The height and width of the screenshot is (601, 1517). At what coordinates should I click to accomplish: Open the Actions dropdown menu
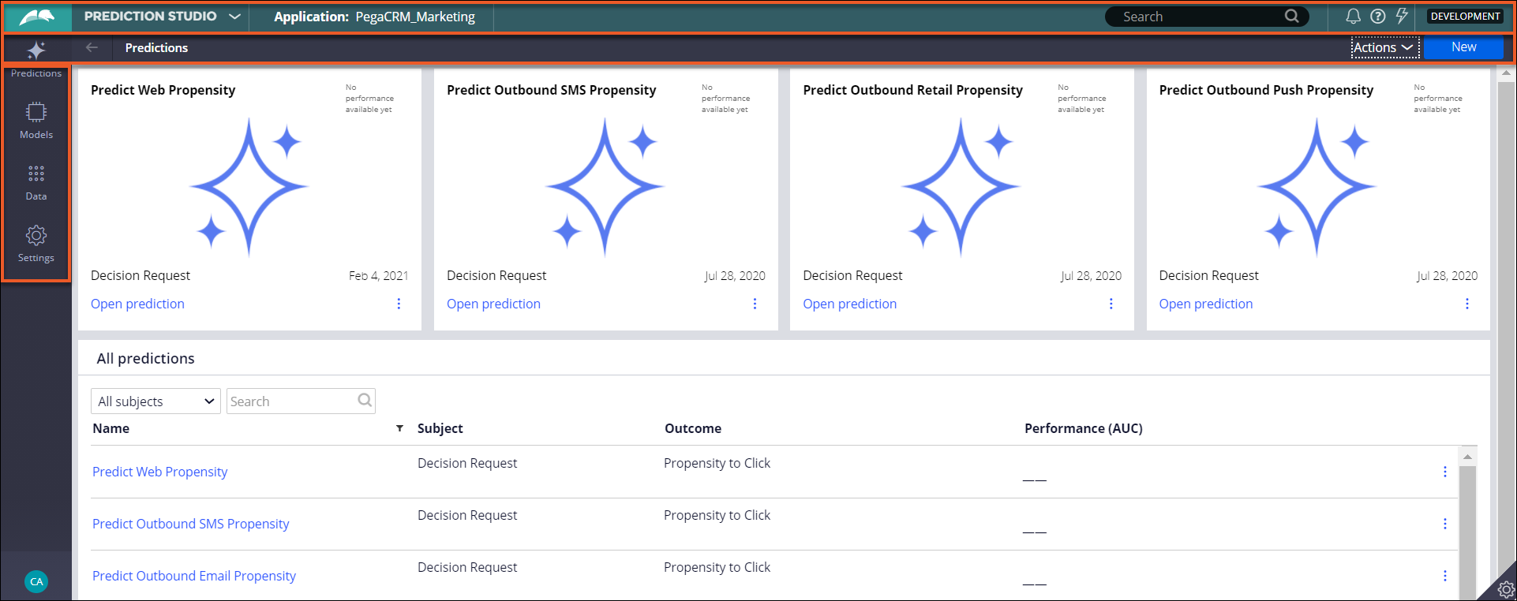tap(1384, 47)
